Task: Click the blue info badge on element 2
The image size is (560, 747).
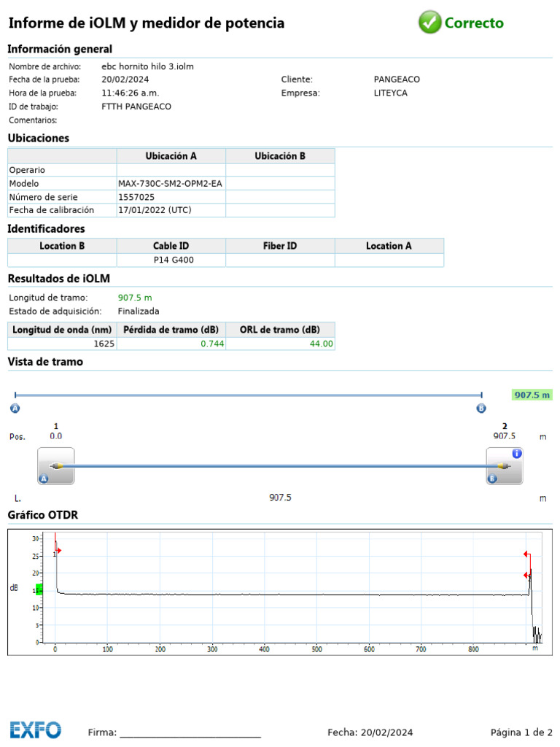Action: pyautogui.click(x=517, y=454)
